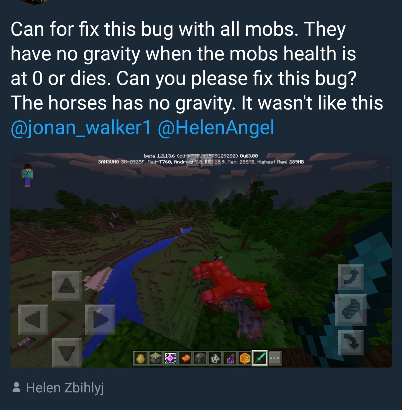Pause the game with the pause button

[207, 161]
